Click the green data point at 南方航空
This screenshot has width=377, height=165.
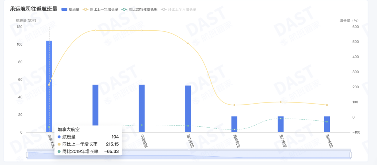[188, 126]
